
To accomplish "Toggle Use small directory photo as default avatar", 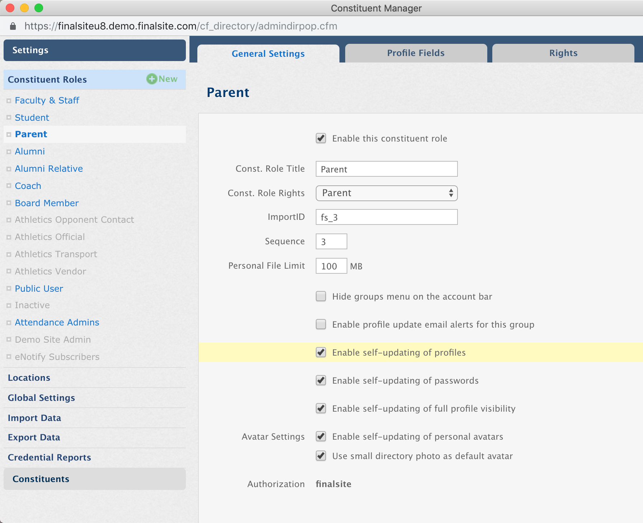I will tap(321, 456).
